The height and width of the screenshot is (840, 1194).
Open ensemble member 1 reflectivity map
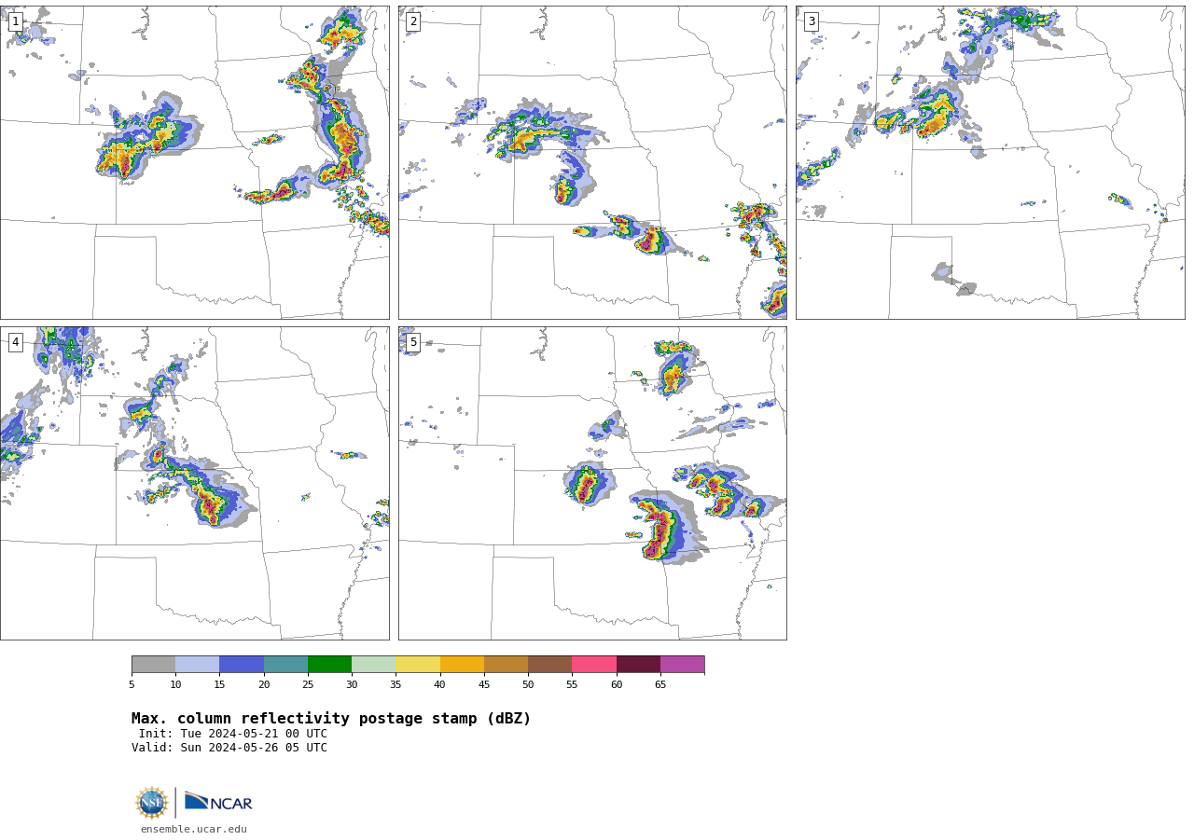195,162
